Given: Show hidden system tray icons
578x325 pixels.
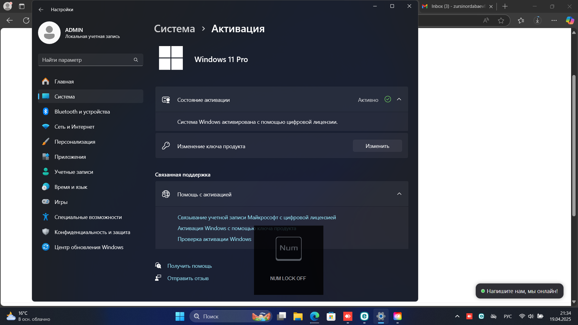Looking at the screenshot, I should tap(457, 316).
